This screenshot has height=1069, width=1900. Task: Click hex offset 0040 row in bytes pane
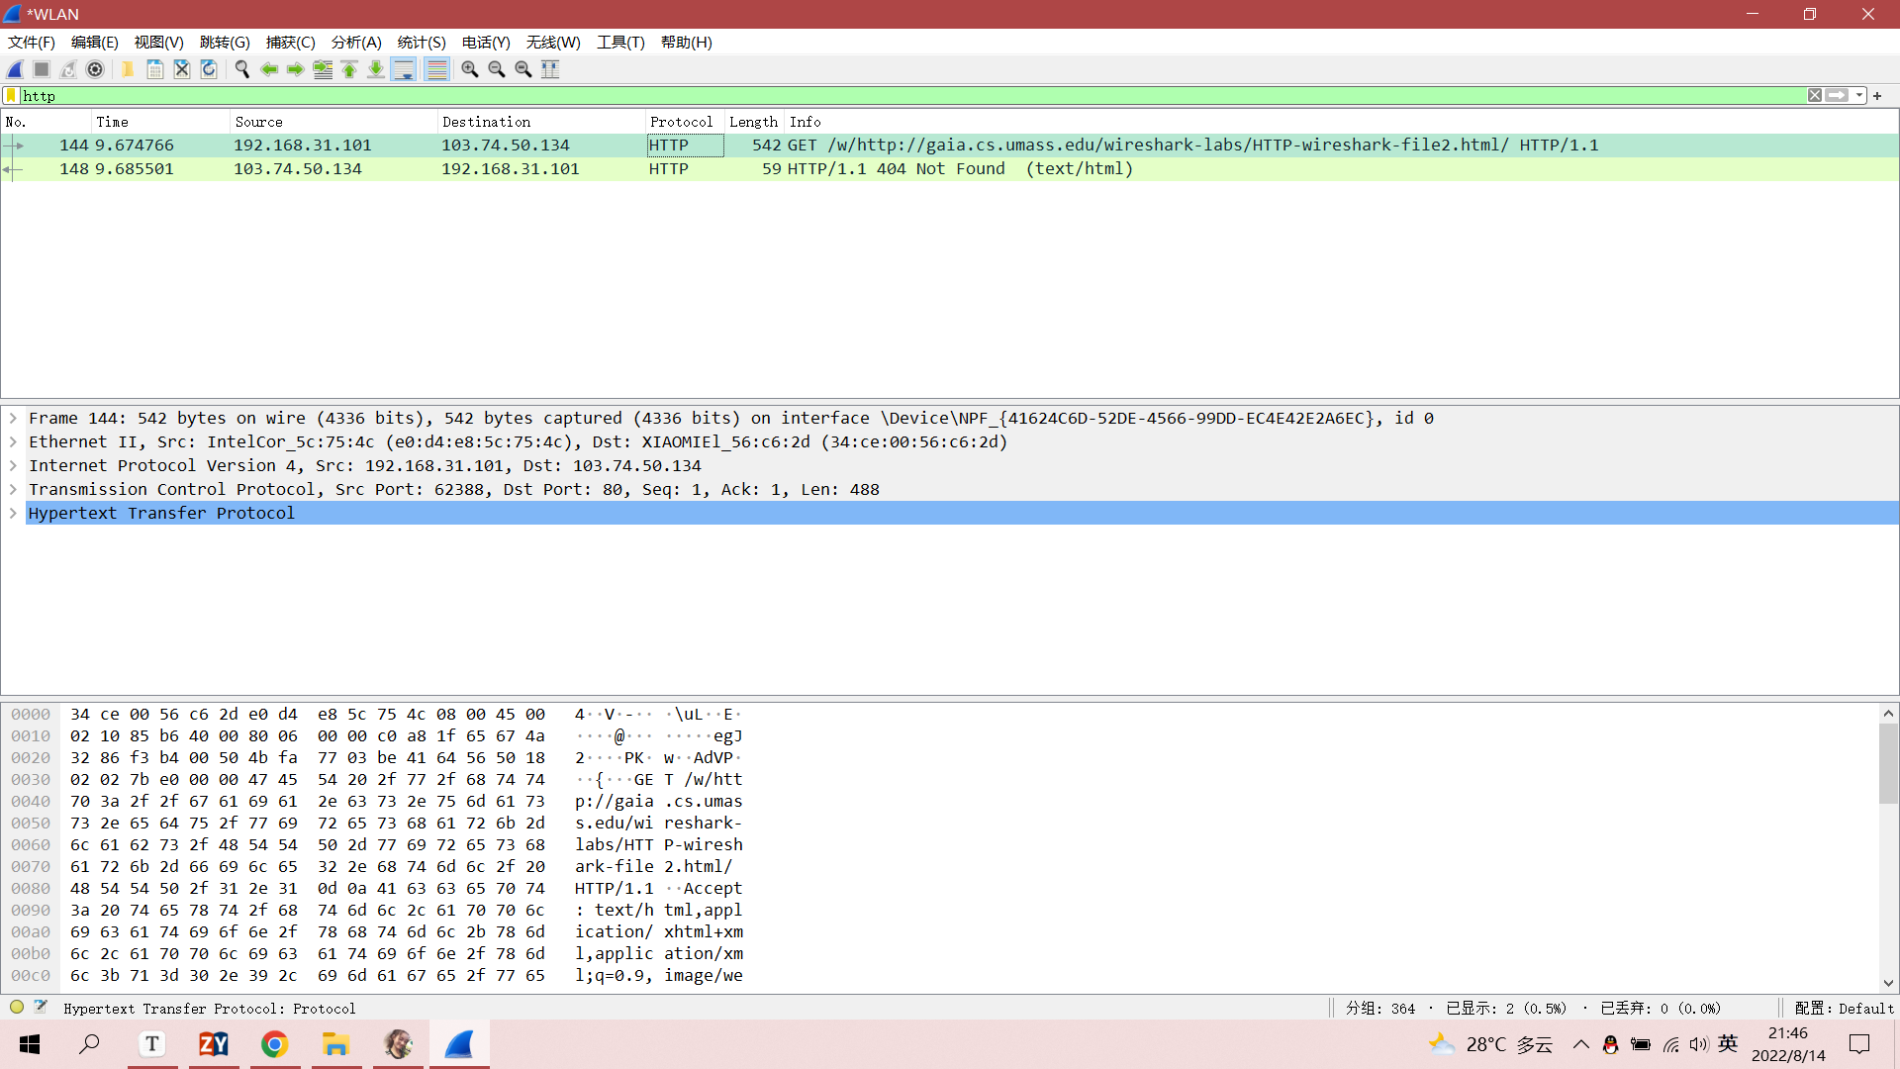pyautogui.click(x=31, y=802)
